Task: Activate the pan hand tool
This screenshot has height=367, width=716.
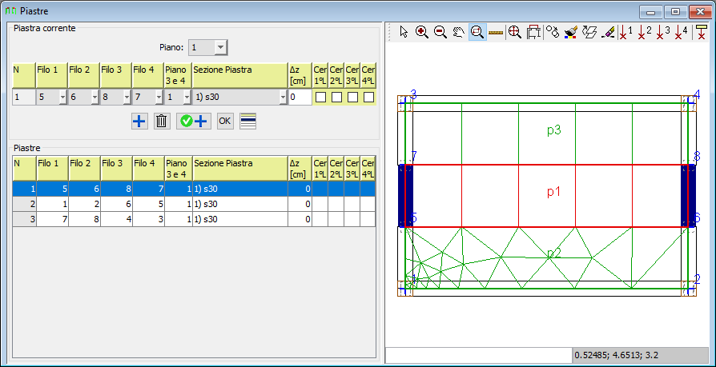Action: pyautogui.click(x=458, y=32)
